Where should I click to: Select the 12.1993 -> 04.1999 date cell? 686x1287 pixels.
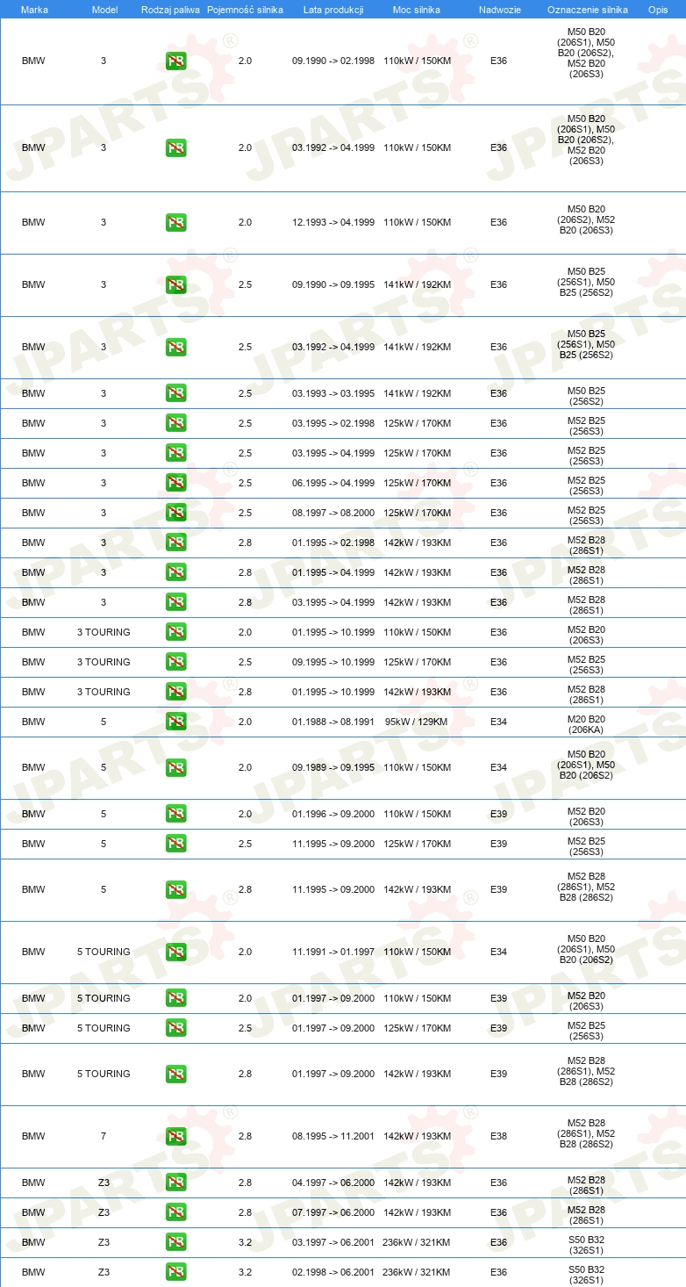pos(333,222)
